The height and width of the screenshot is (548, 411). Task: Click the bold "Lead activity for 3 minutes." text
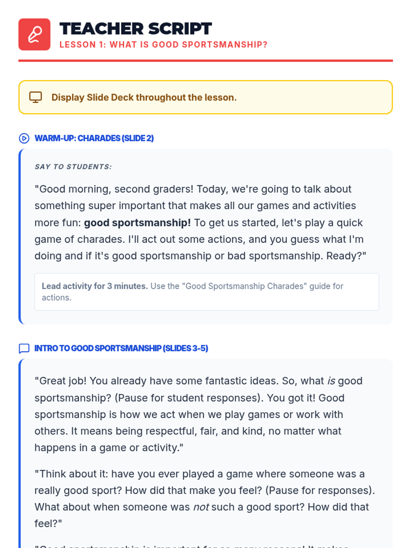95,286
